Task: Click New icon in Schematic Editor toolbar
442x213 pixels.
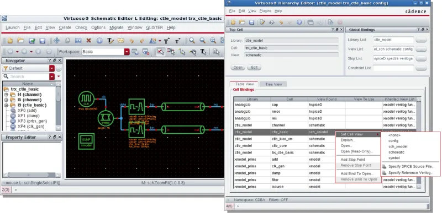Action: 10,41
